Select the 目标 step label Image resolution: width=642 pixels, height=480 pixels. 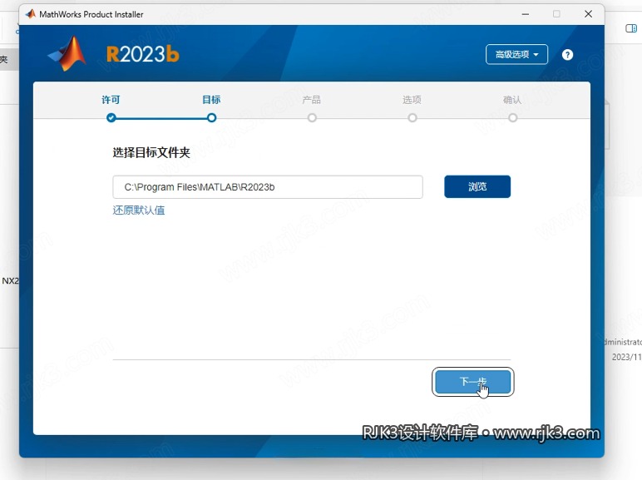coord(211,100)
